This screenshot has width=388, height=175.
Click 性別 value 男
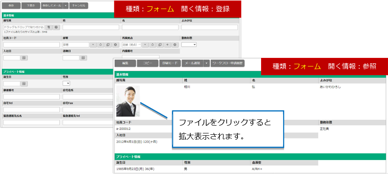pyautogui.click(x=185, y=169)
